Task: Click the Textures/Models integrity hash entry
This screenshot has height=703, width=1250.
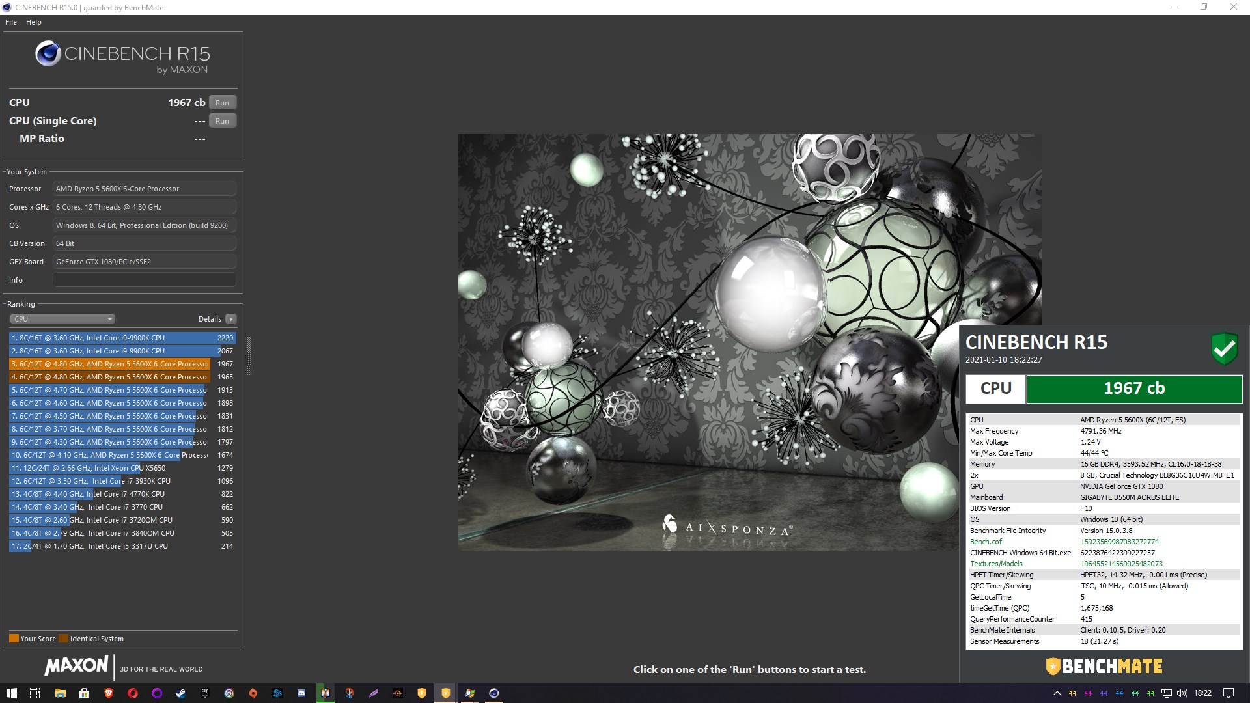Action: click(x=1104, y=564)
